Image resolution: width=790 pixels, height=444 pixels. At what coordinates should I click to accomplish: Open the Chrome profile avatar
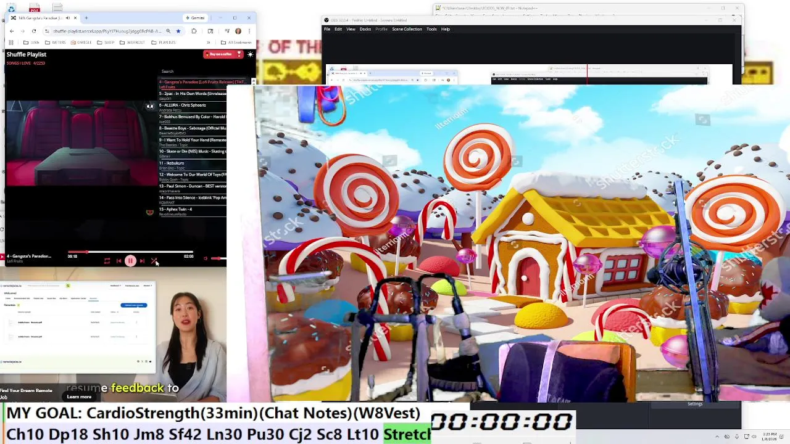(238, 31)
